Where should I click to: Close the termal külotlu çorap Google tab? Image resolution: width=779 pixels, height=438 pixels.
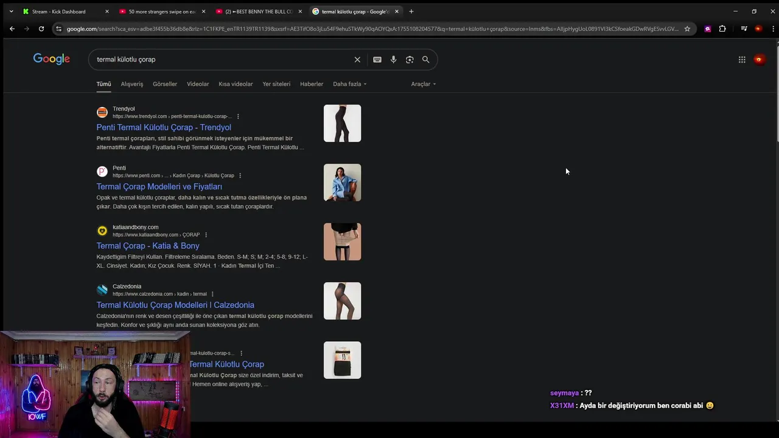[397, 12]
